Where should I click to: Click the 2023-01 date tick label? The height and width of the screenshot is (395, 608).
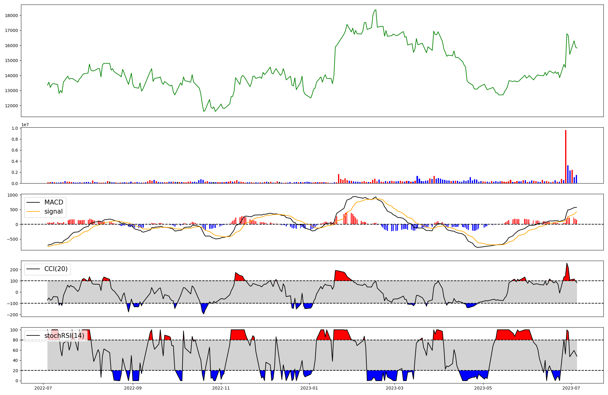tap(309, 388)
